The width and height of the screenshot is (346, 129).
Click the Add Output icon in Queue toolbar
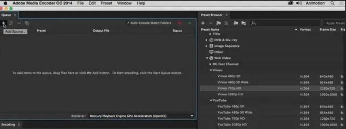pos(11,23)
